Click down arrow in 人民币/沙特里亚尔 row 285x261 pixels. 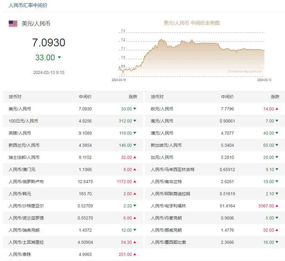pos(135,206)
